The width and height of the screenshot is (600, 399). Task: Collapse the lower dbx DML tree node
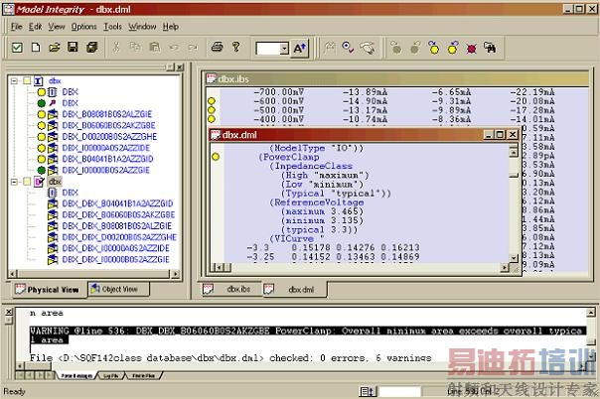(x=14, y=182)
